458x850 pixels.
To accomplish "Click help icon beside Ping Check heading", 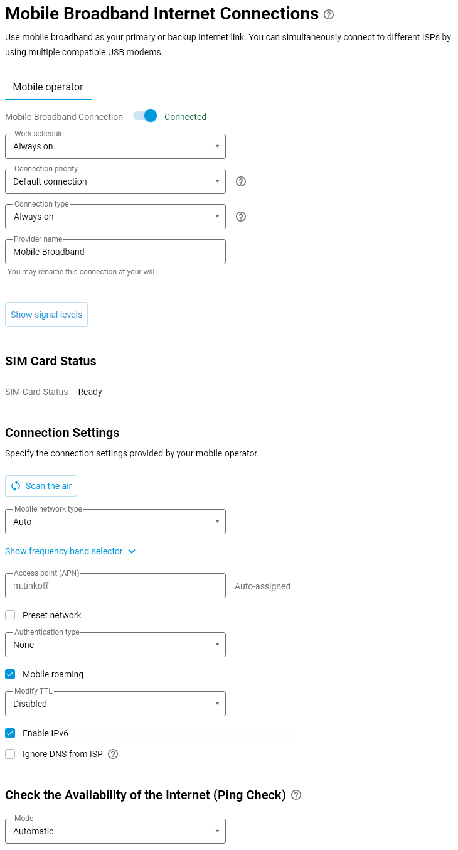I will 296,795.
